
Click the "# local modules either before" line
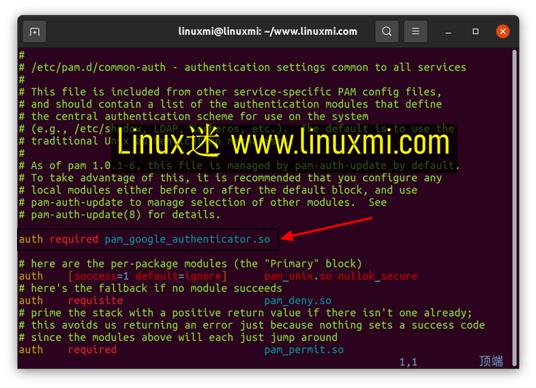click(218, 190)
